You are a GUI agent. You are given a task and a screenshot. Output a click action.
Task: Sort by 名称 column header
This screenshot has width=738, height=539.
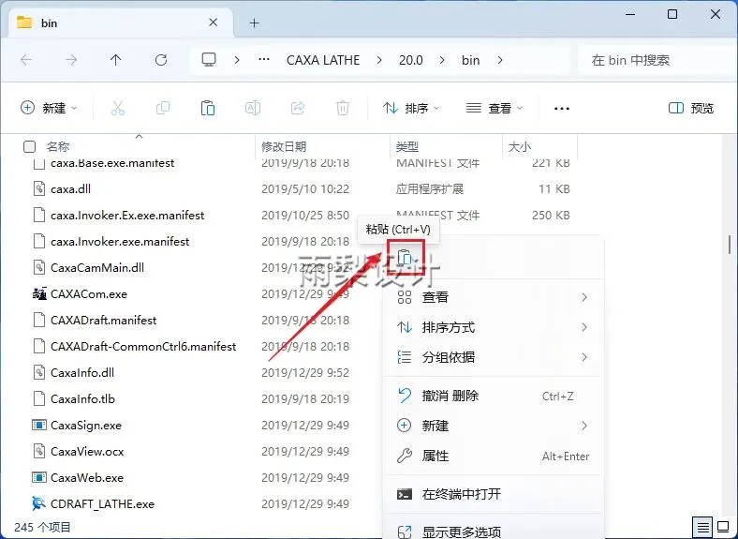click(x=58, y=146)
